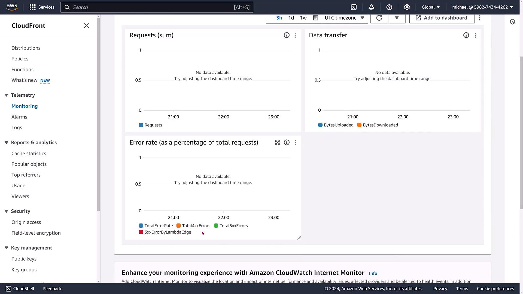Select the 1d time range

coord(291,18)
